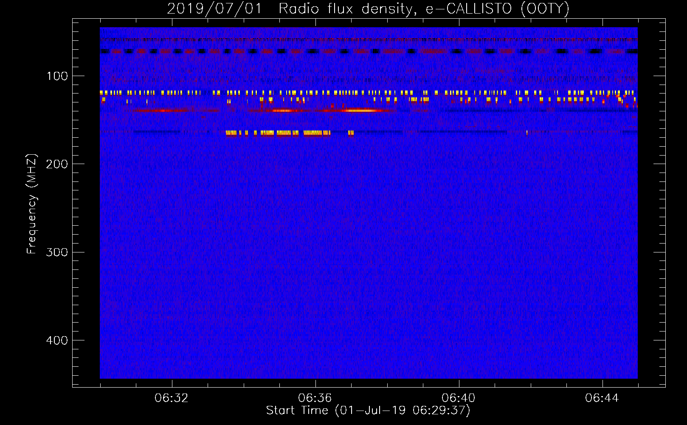Image resolution: width=687 pixels, height=425 pixels.
Task: Click the 06:40 time tick label
Action: pos(459,398)
